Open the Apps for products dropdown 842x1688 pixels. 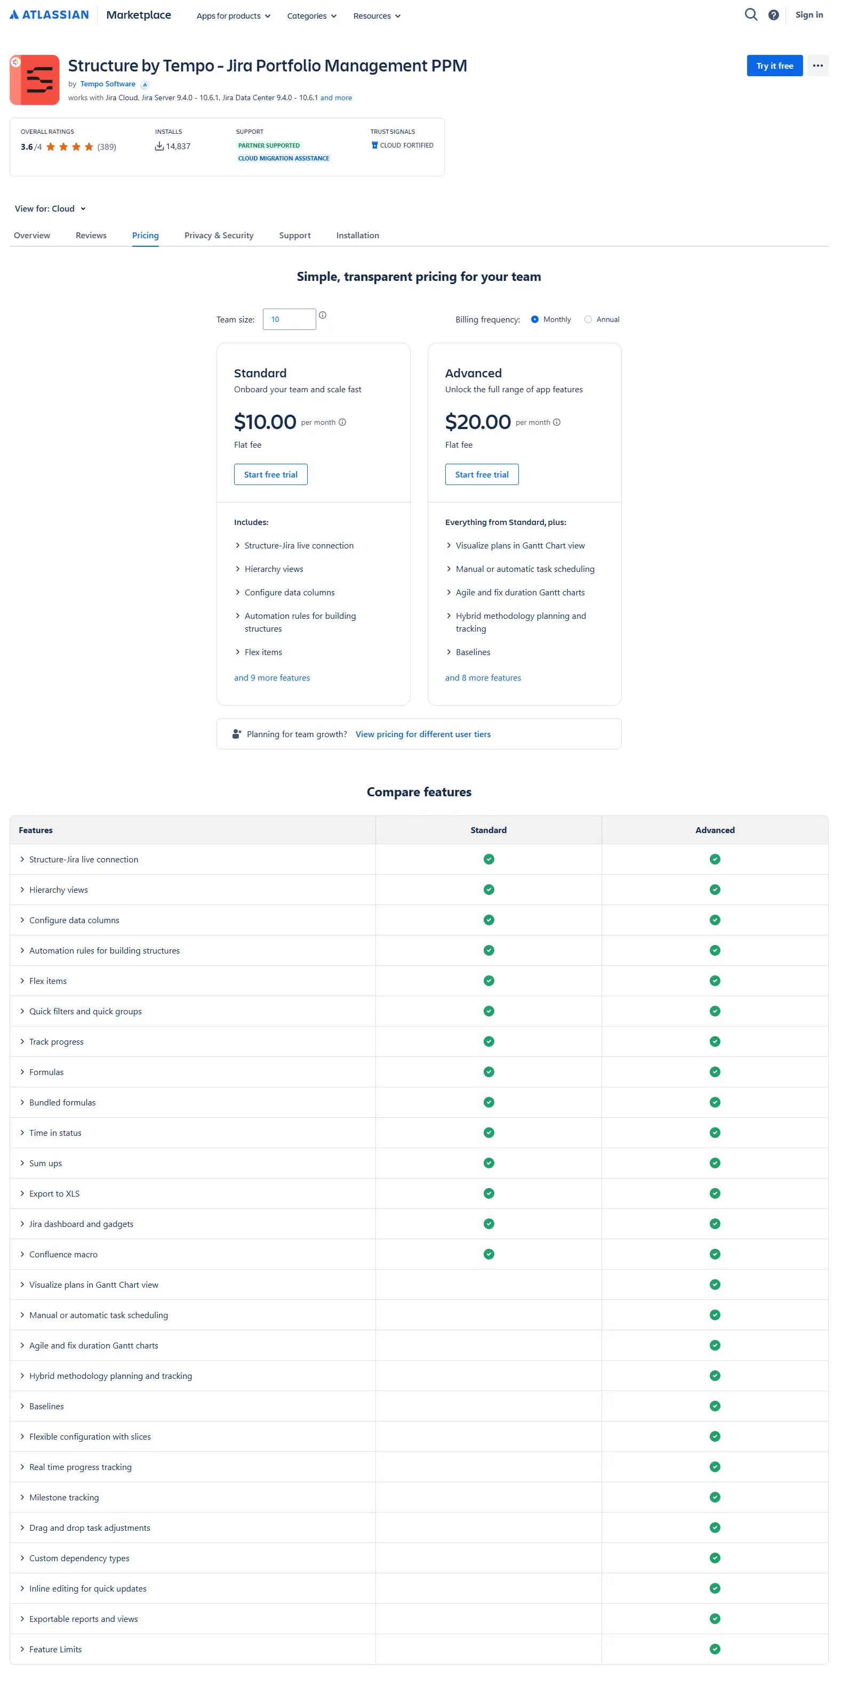[234, 16]
